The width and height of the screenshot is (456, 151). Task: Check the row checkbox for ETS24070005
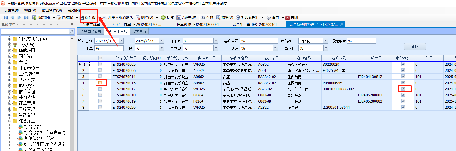[101, 64]
